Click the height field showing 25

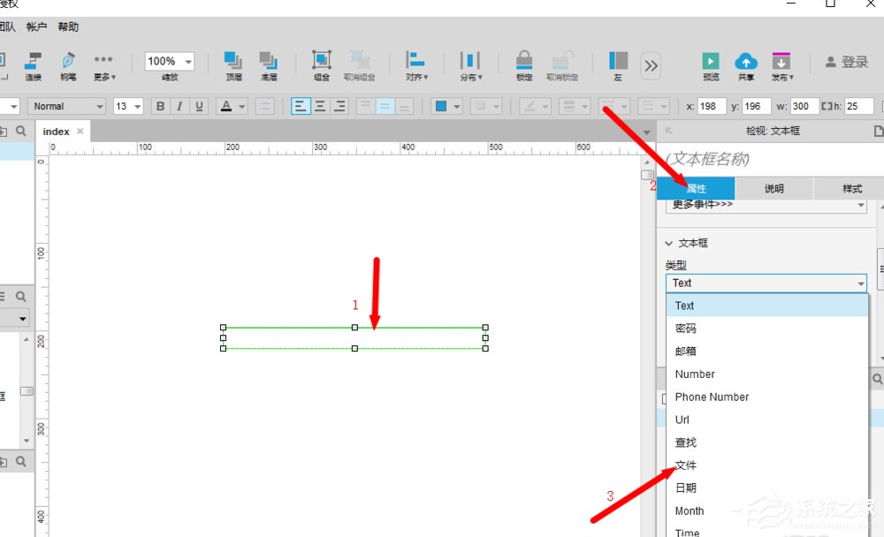(858, 106)
